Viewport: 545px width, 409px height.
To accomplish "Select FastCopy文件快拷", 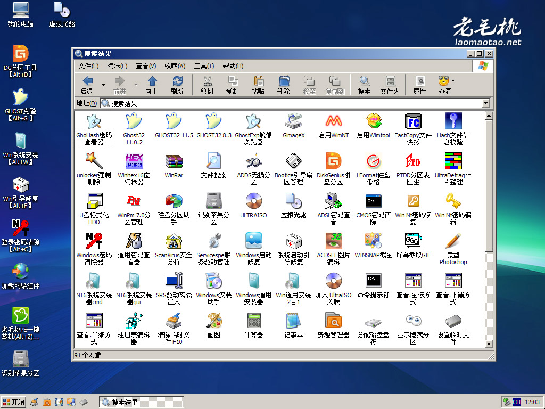I will (x=413, y=129).
